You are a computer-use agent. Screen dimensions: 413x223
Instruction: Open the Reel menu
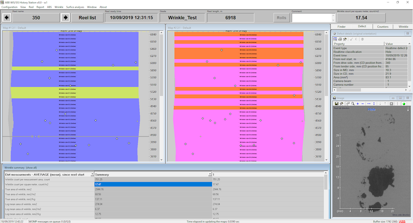(x=31, y=7)
